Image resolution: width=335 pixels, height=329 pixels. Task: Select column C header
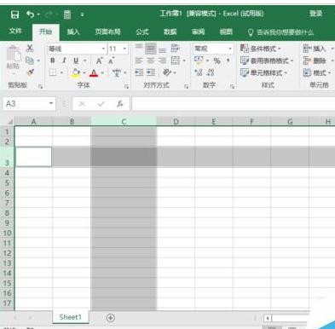pos(124,122)
